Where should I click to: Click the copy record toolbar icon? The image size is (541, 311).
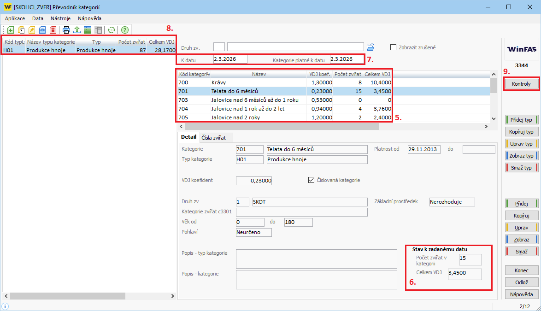pyautogui.click(x=21, y=30)
